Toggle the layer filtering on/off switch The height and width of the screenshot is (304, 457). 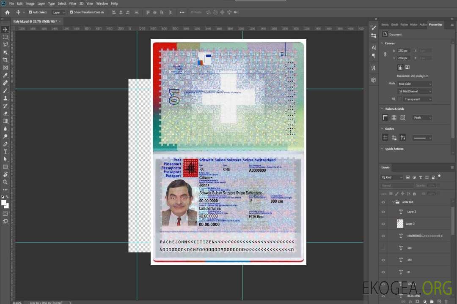(439, 176)
